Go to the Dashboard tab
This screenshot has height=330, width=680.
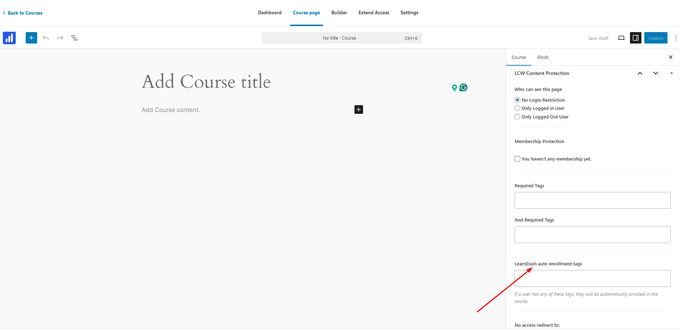point(270,12)
